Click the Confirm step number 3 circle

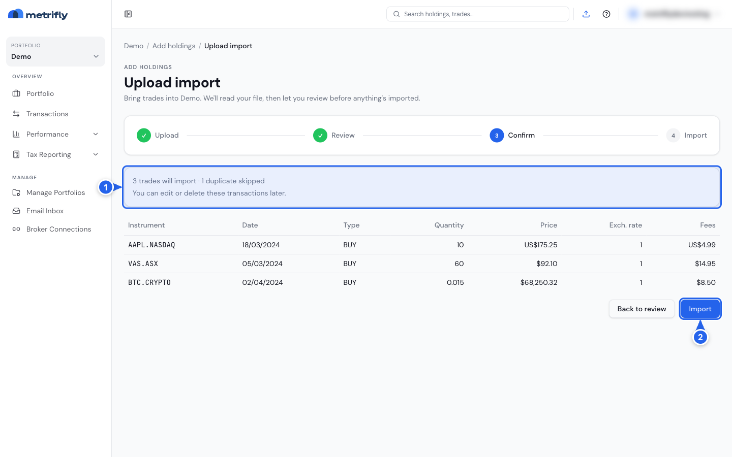497,136
